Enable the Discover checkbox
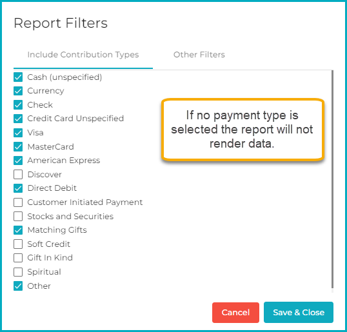This screenshot has width=347, height=332. (18, 175)
